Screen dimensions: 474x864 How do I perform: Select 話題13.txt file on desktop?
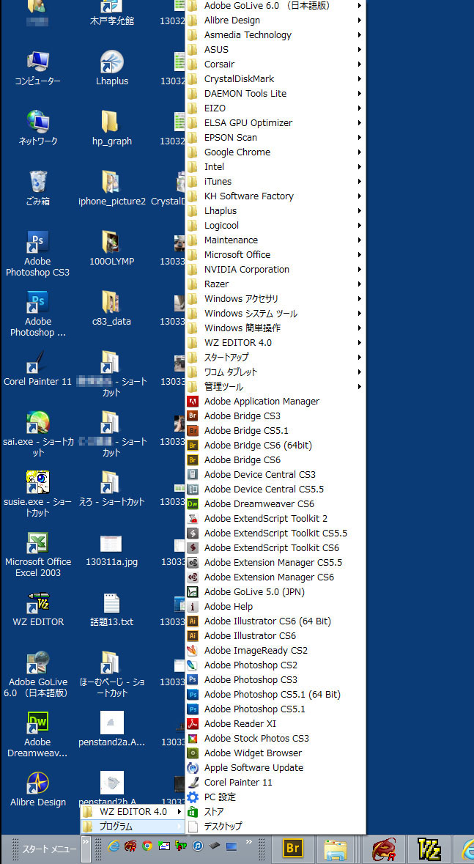pyautogui.click(x=112, y=610)
